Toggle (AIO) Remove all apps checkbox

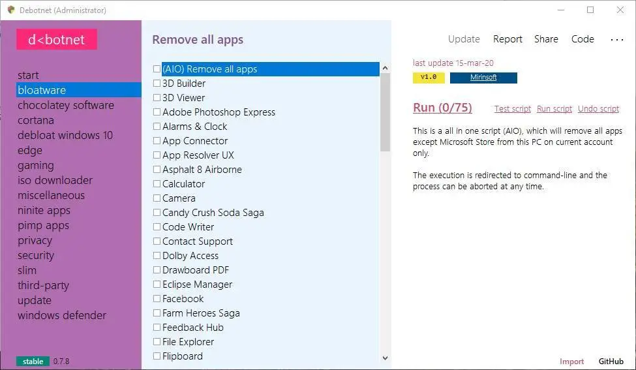pos(157,69)
